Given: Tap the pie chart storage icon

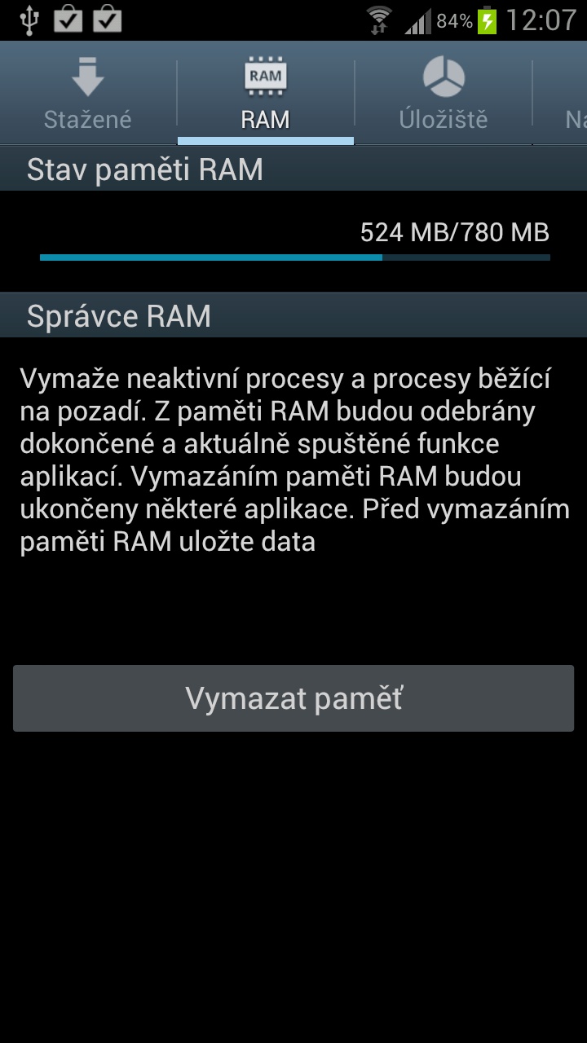Looking at the screenshot, I should point(444,77).
